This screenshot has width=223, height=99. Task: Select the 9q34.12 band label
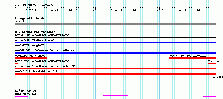(20, 22)
